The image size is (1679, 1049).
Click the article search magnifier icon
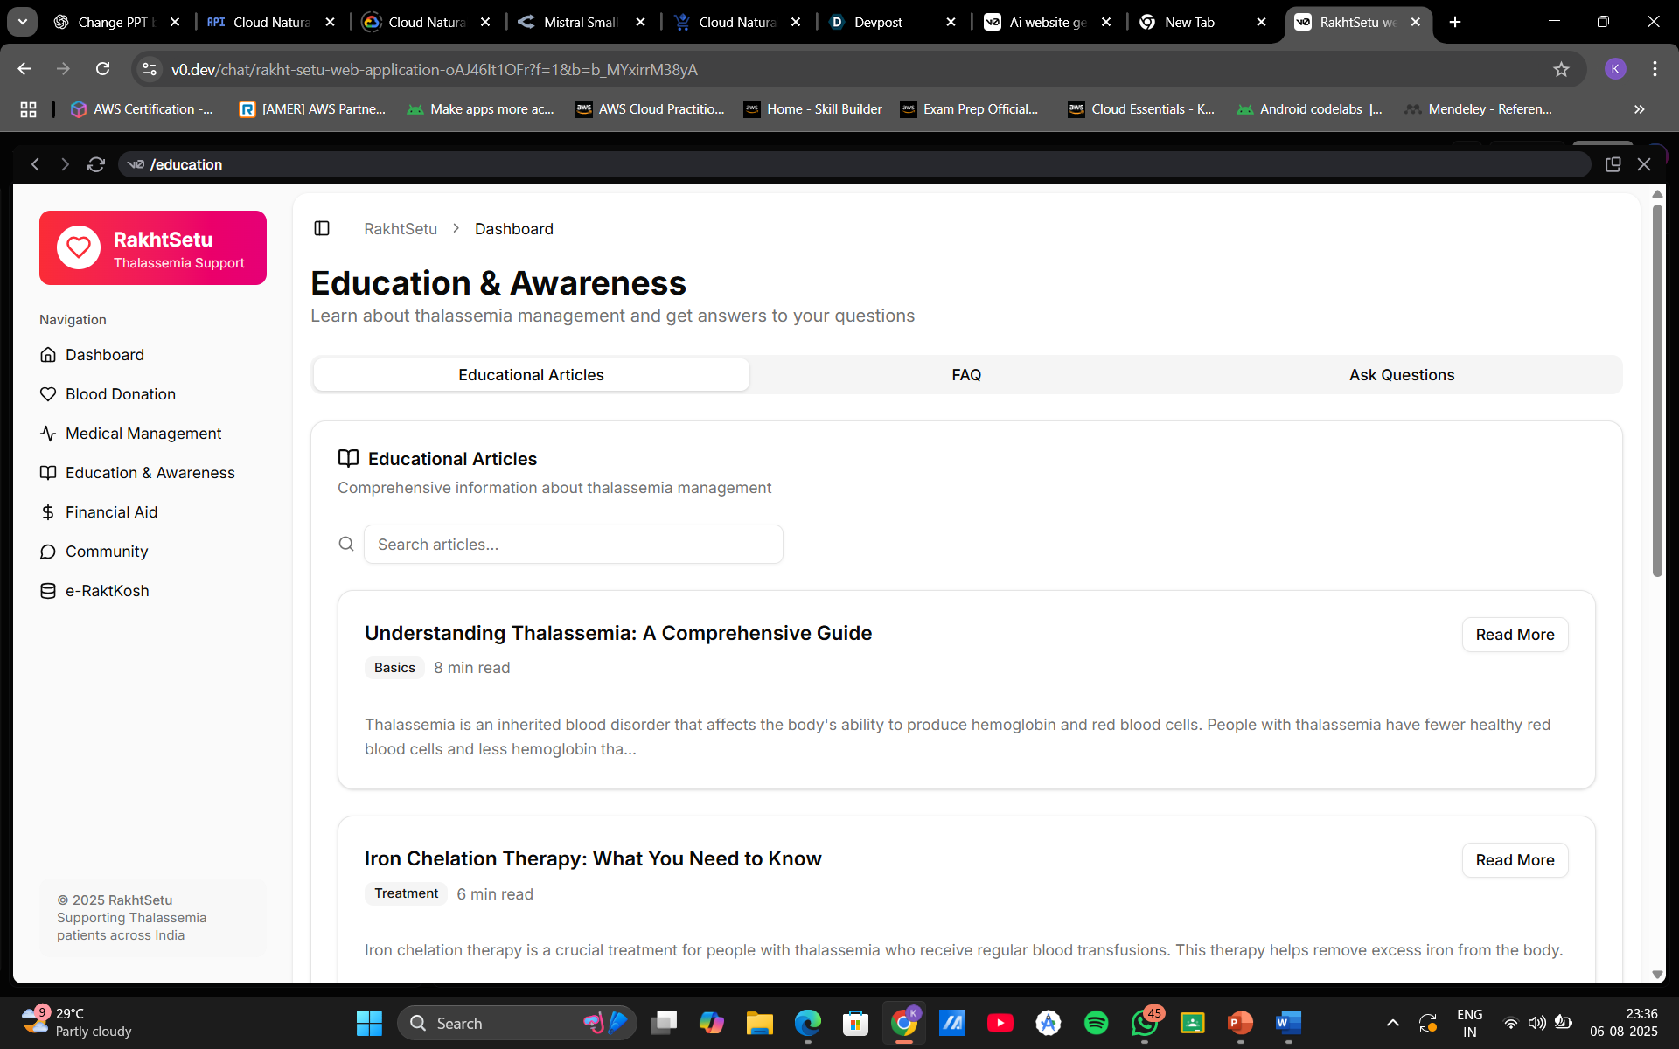click(346, 544)
